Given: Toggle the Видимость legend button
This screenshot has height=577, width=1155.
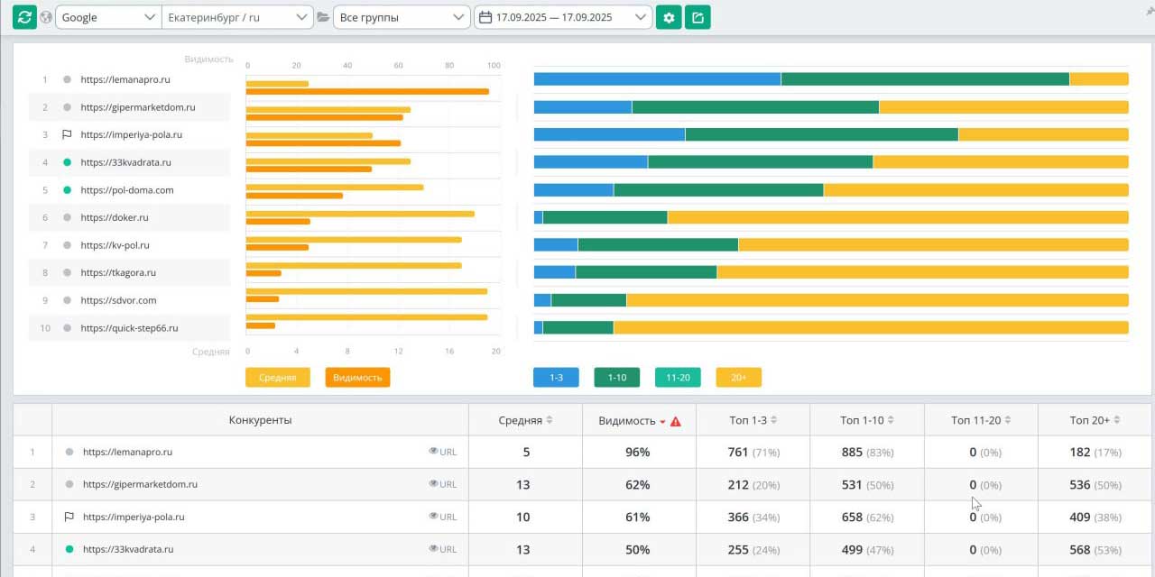Looking at the screenshot, I should tap(357, 378).
